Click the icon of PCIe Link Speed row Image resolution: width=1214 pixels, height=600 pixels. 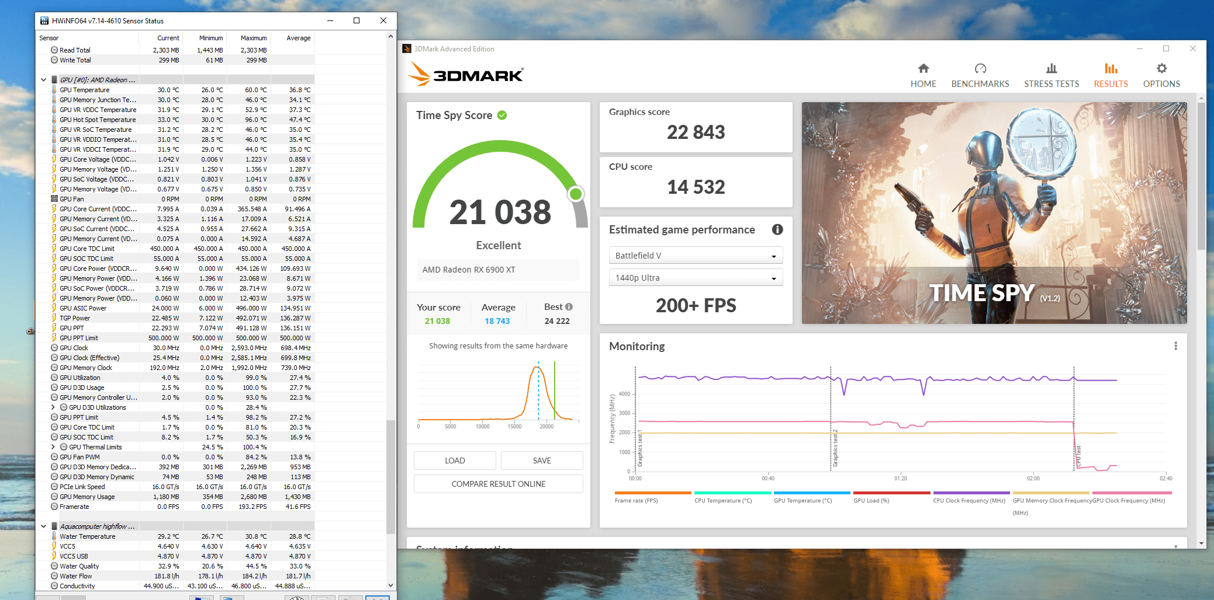tap(54, 487)
